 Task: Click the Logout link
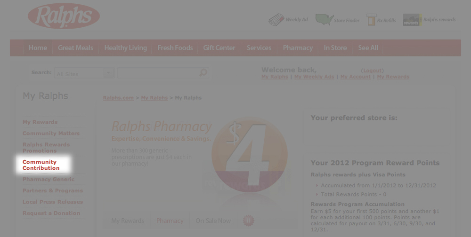(x=372, y=71)
